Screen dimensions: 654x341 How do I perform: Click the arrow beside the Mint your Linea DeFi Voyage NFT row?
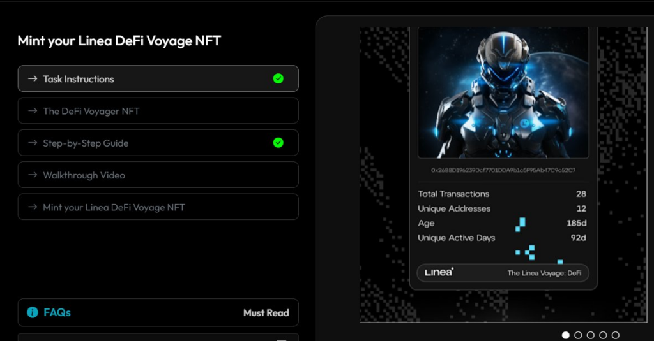pyautogui.click(x=33, y=207)
